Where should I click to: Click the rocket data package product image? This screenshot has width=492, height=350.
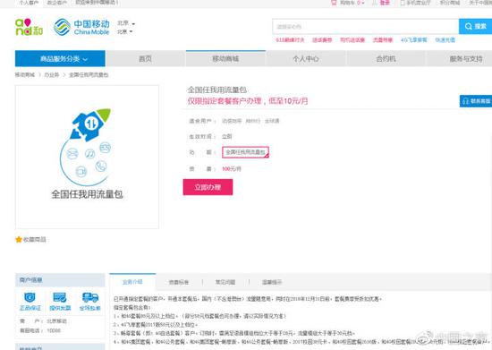pos(87,157)
